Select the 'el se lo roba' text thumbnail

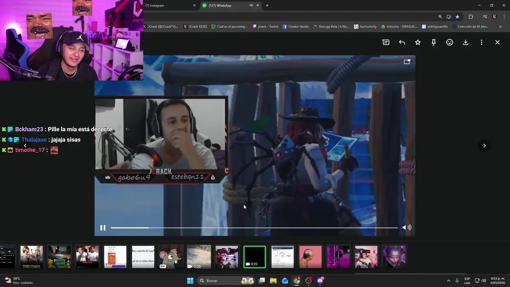pyautogui.click(x=143, y=257)
